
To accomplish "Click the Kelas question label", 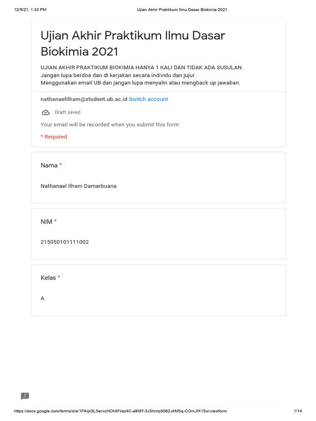I will click(48, 278).
